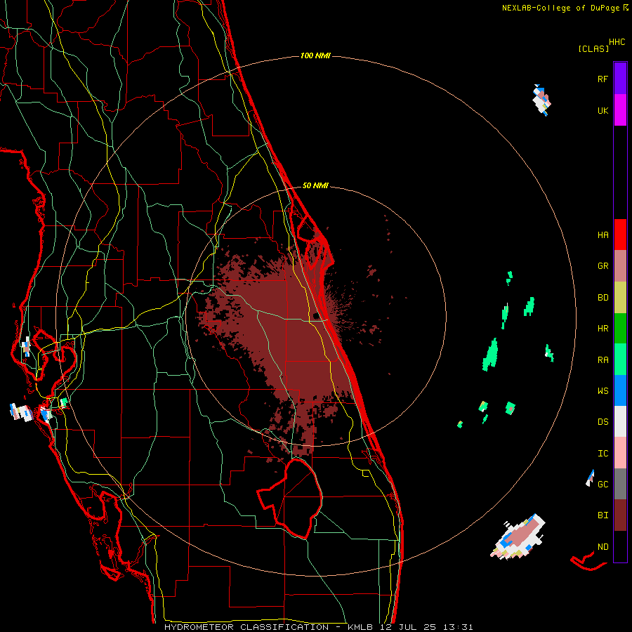Click the "HYDROMETEOR CLASSIFICATION" caption text
Screen dimensions: 632x632
coord(246,627)
